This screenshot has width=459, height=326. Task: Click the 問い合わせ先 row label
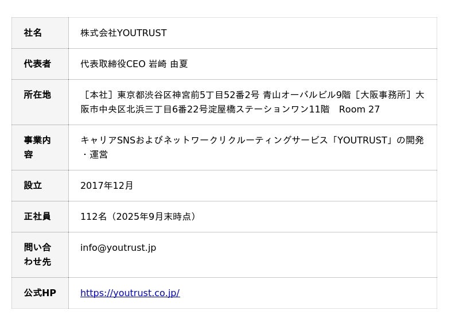point(37,255)
